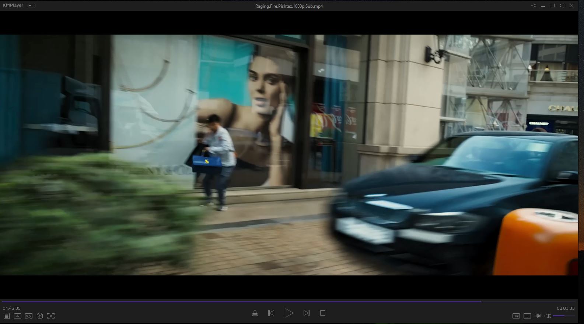This screenshot has width=584, height=324.
Task: Click the compact mode icon beside KMPlayer
Action: 32,6
